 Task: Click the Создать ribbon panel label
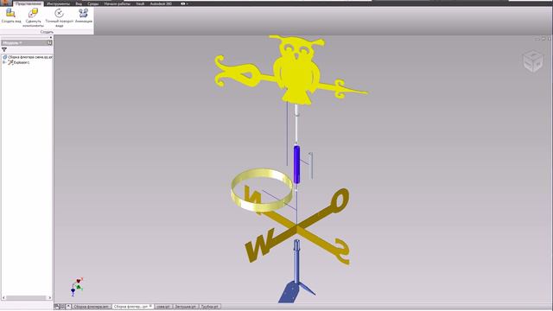pos(47,32)
